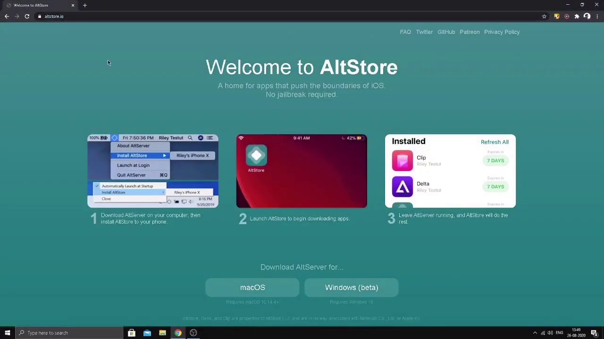Click the Delta 7 DAYS badge

pos(495,186)
